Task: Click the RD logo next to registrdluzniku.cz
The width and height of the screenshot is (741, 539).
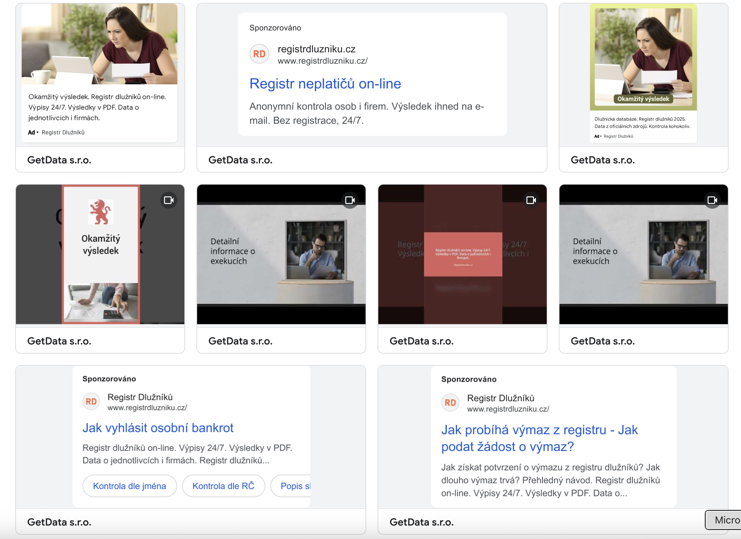Action: click(x=259, y=54)
